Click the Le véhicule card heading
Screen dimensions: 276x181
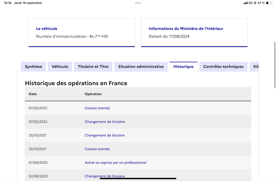[x=47, y=29]
